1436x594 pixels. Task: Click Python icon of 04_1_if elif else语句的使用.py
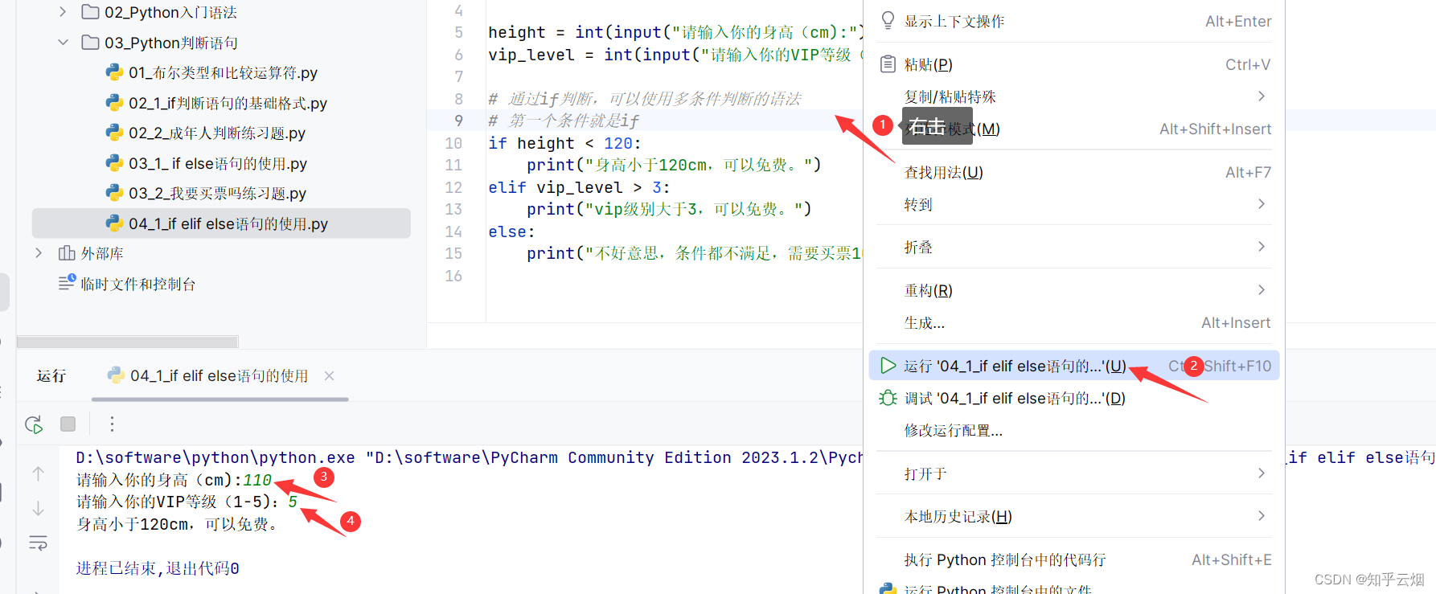(114, 223)
